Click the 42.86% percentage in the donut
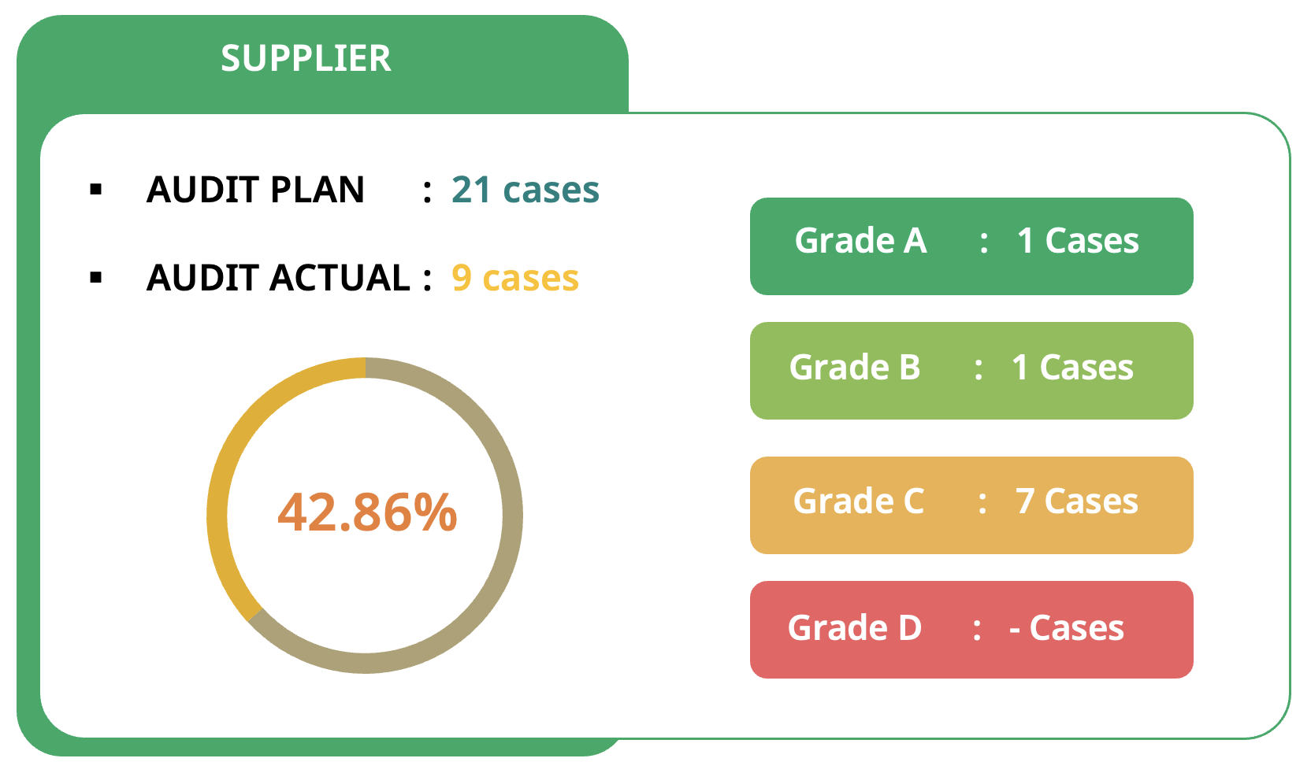 click(367, 512)
